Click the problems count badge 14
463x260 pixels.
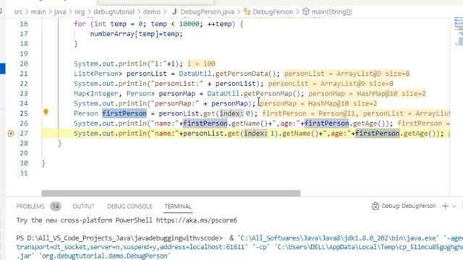tap(56, 207)
